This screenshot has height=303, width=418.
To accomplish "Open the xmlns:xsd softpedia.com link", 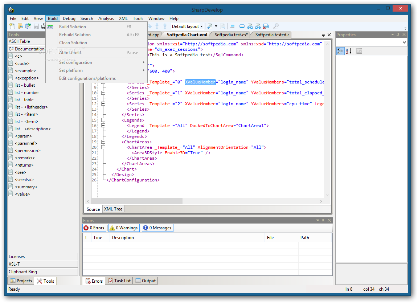I will 294,44.
